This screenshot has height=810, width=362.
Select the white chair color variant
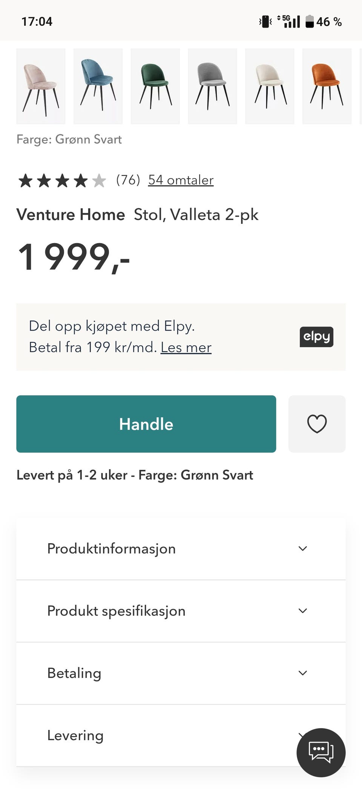pyautogui.click(x=270, y=86)
